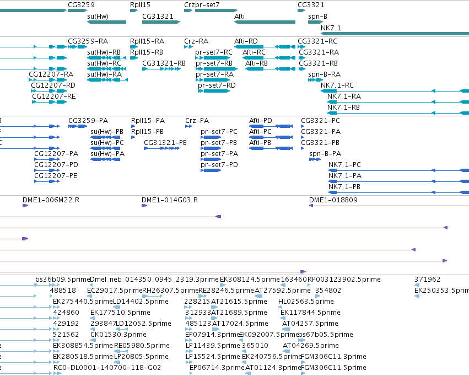The image size is (469, 376).
Task: Select transcript su(Hw)-RC
Action: (x=107, y=69)
